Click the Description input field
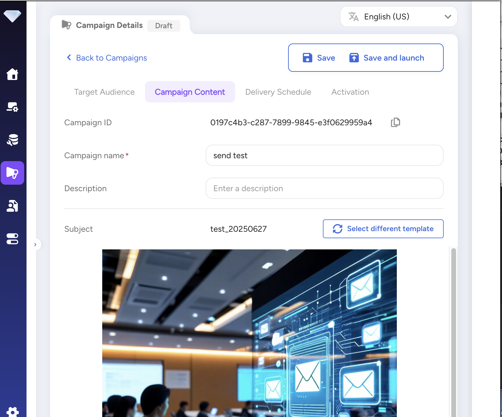502x417 pixels. tap(324, 188)
